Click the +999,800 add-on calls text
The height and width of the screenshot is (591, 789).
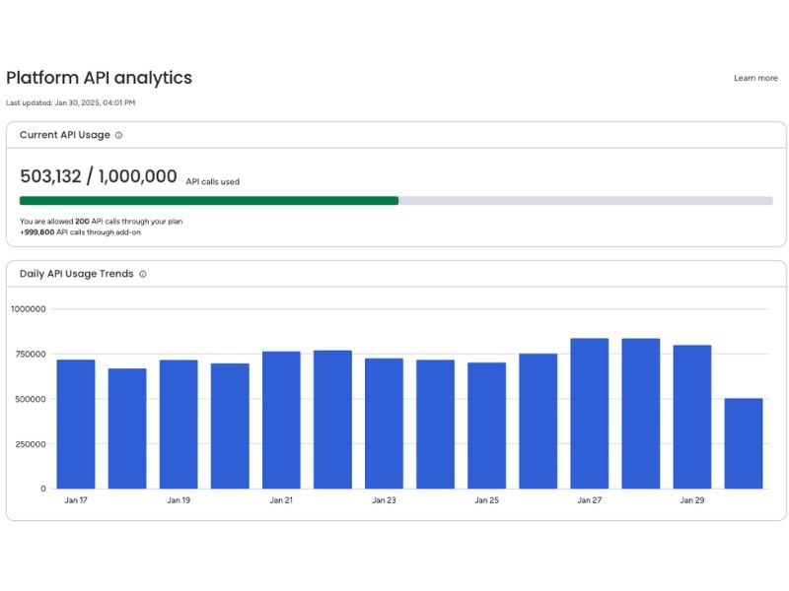[x=81, y=232]
